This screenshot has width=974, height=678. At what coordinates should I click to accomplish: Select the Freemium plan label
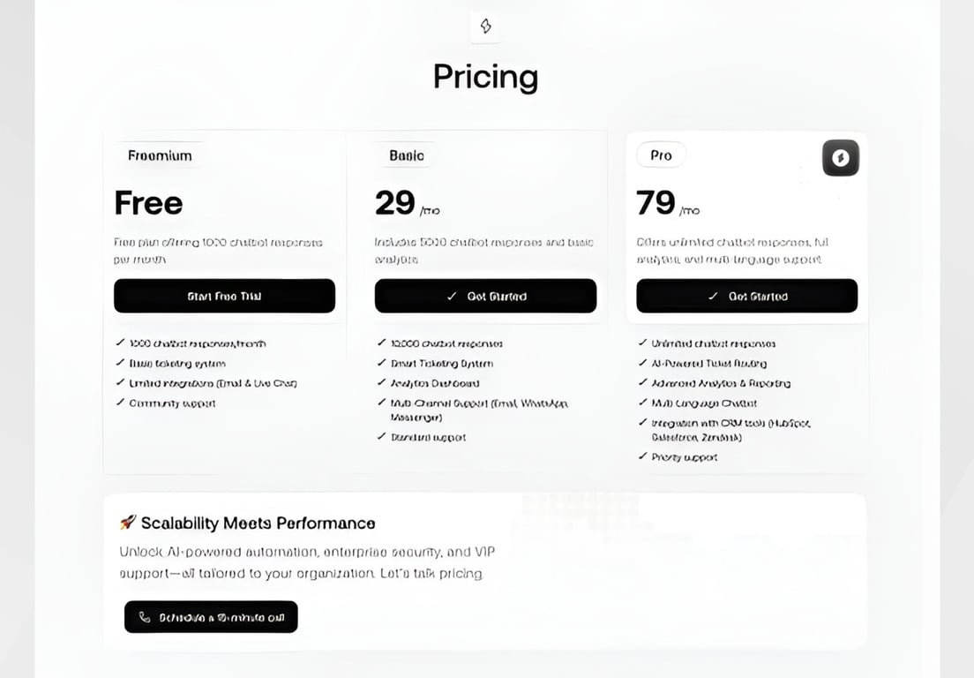coord(160,155)
